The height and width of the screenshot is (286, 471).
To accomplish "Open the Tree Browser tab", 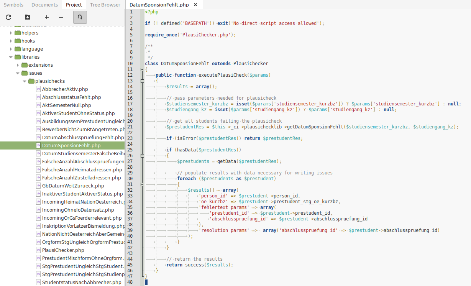I will pos(105,5).
